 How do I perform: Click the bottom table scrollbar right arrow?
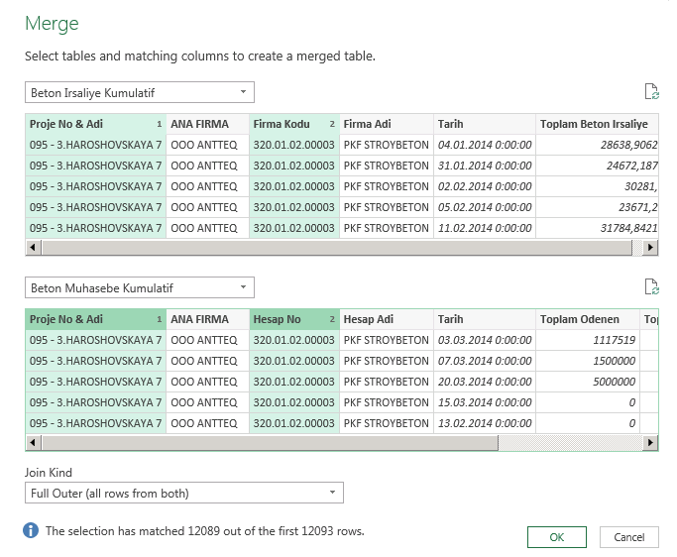[650, 443]
